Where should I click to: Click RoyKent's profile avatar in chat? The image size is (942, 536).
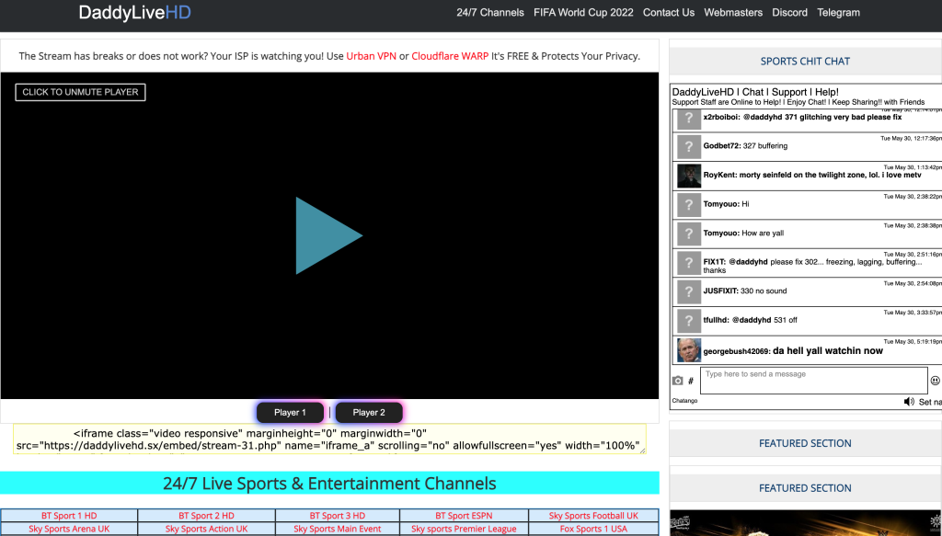pyautogui.click(x=689, y=175)
